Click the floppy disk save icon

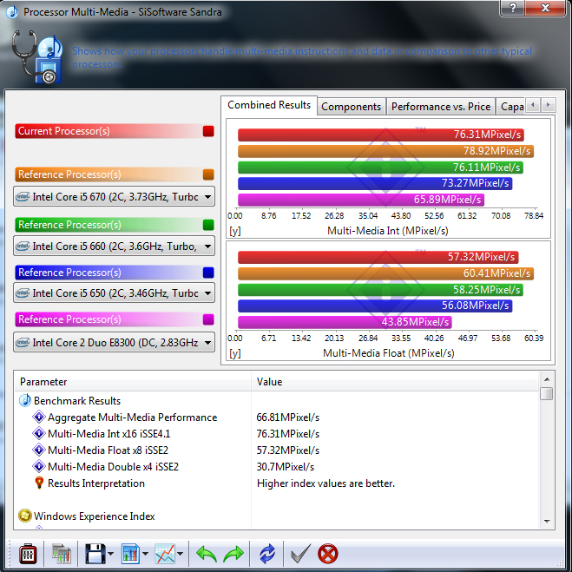pyautogui.click(x=95, y=554)
